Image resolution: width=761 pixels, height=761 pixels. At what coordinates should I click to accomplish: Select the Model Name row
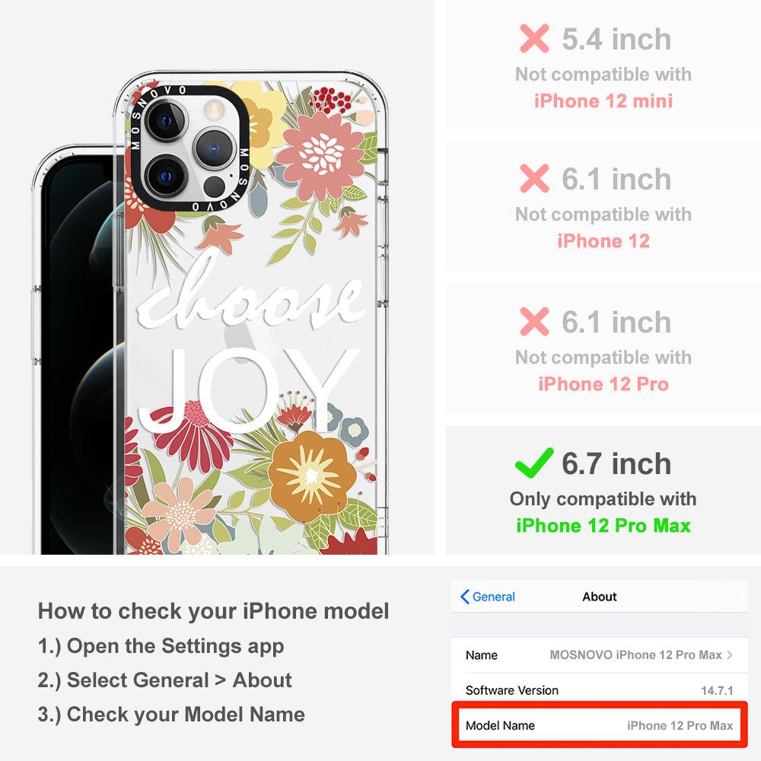[600, 725]
